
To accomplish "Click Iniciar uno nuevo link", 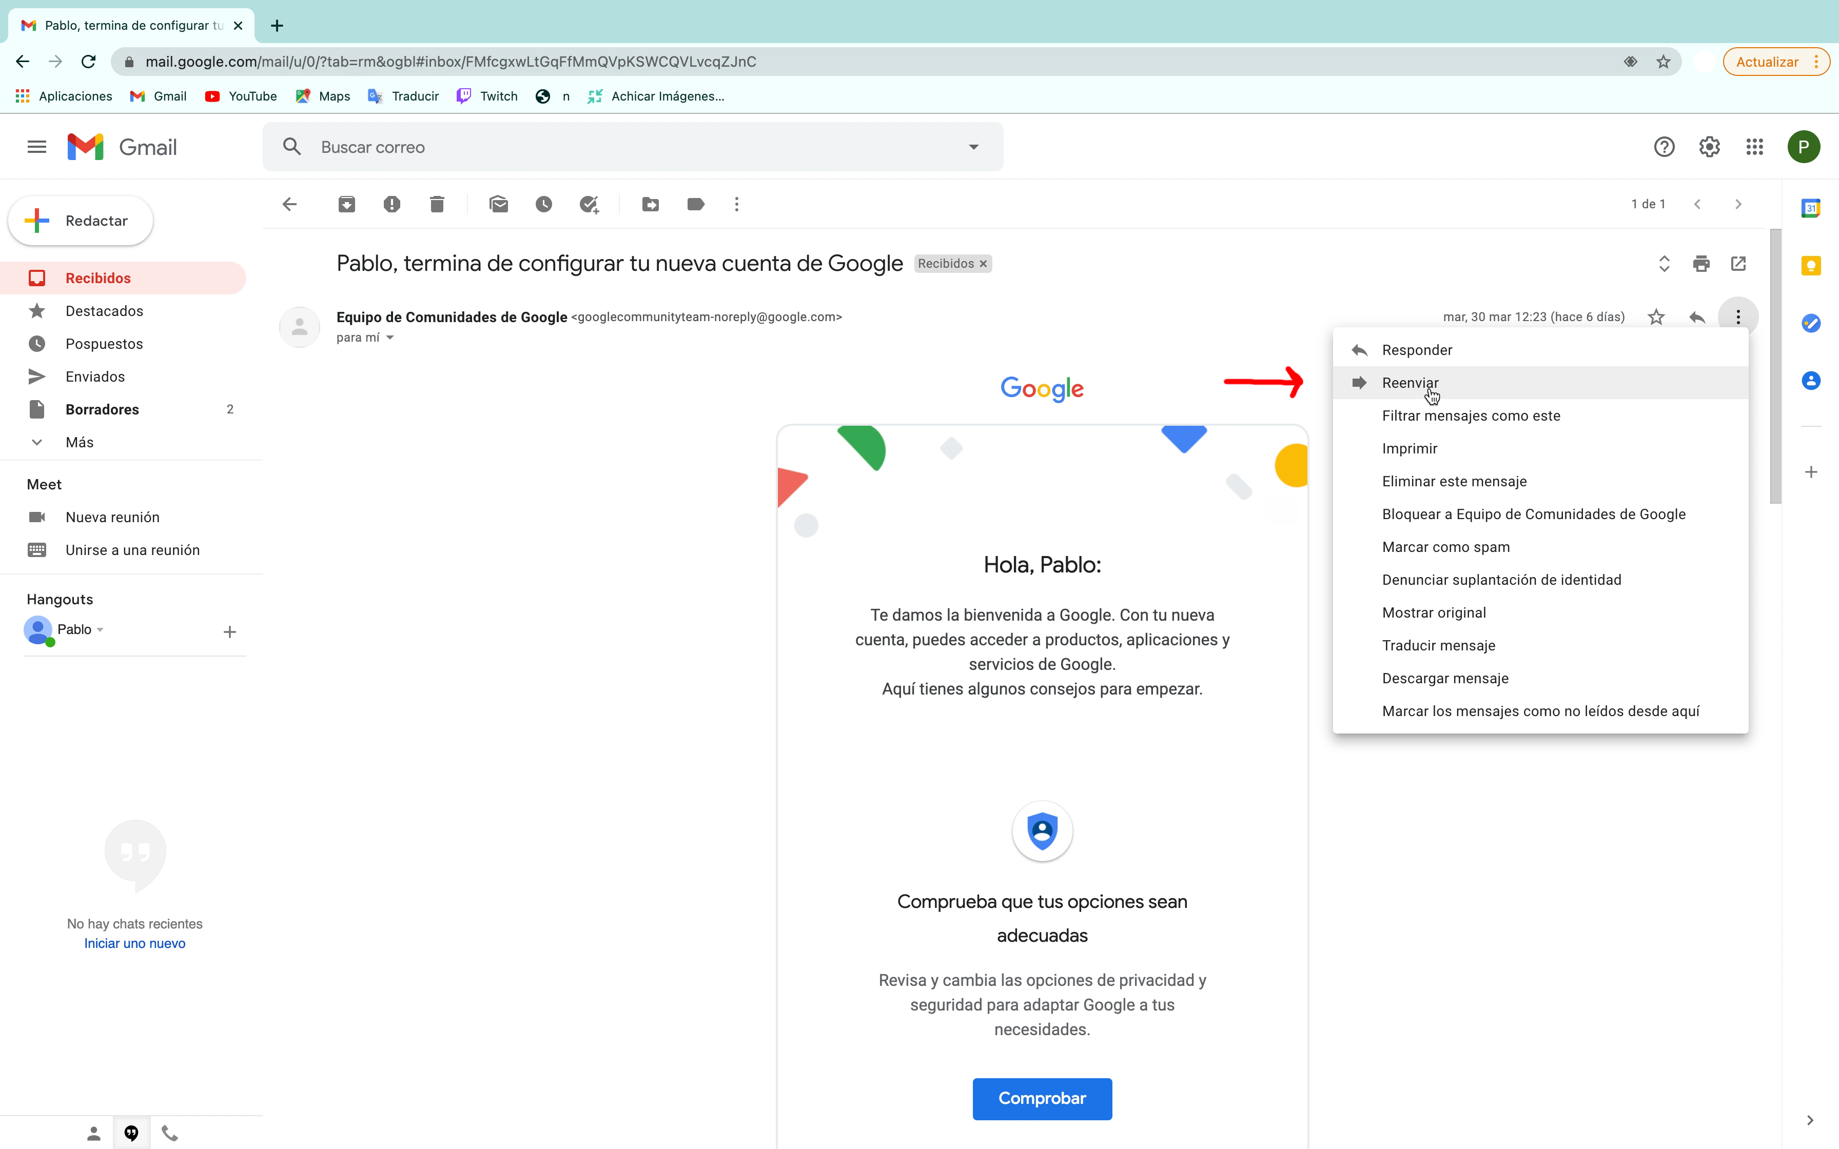I will [134, 943].
